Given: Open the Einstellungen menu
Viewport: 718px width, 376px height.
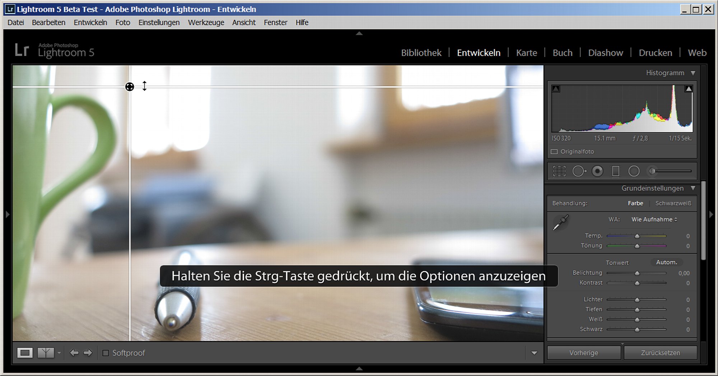Looking at the screenshot, I should (x=159, y=23).
